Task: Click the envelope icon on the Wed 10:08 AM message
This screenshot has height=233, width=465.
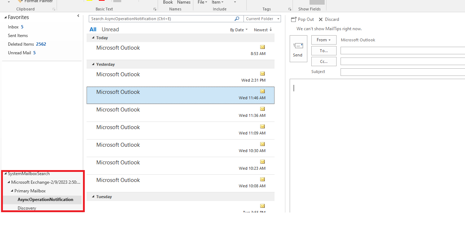Action: pos(262,179)
